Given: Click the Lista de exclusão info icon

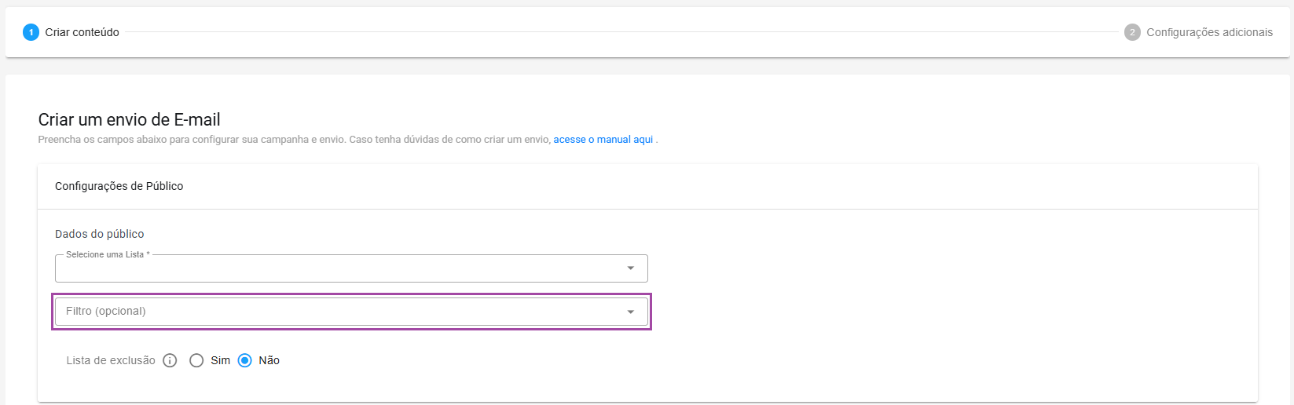Looking at the screenshot, I should [170, 360].
